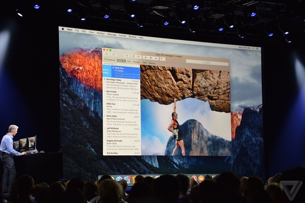The width and height of the screenshot is (305, 203).
Task: Open the Message menu in the menu bar
Action: (112, 34)
